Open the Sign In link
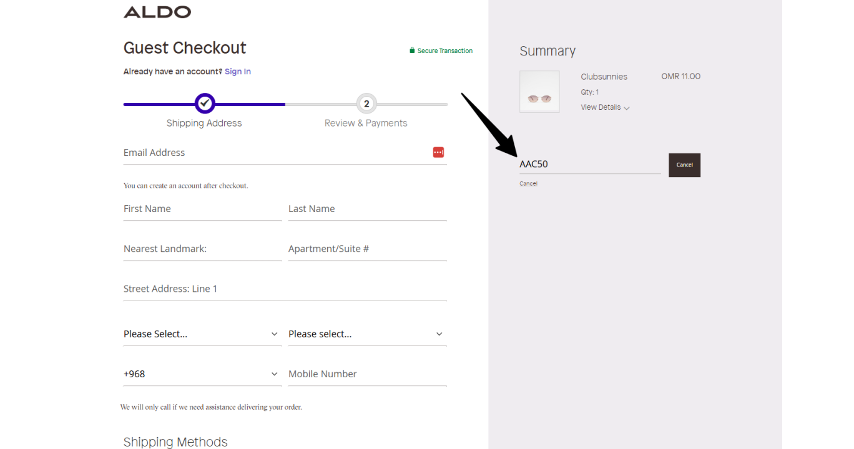This screenshot has width=854, height=449. [x=238, y=72]
